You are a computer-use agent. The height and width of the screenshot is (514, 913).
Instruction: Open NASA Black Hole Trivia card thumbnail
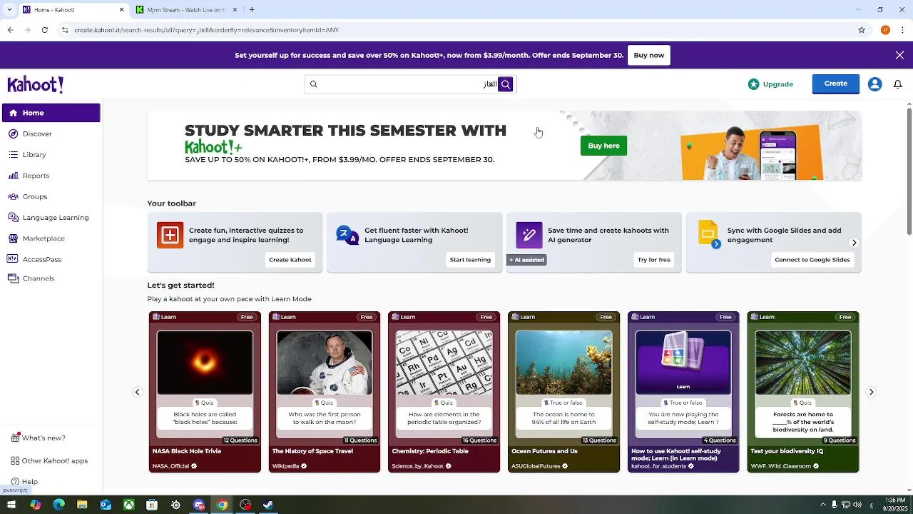[x=205, y=363]
